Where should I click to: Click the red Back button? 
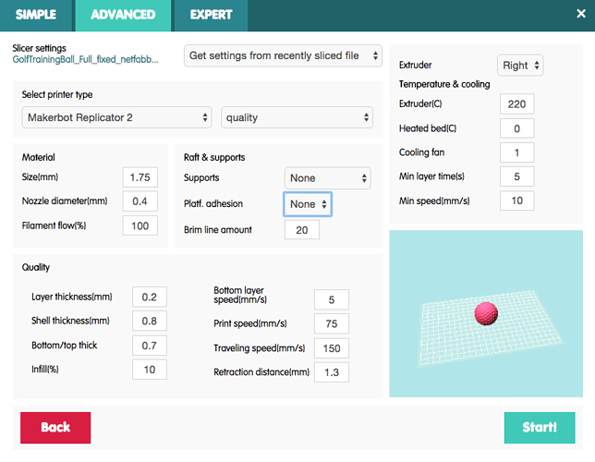55,428
